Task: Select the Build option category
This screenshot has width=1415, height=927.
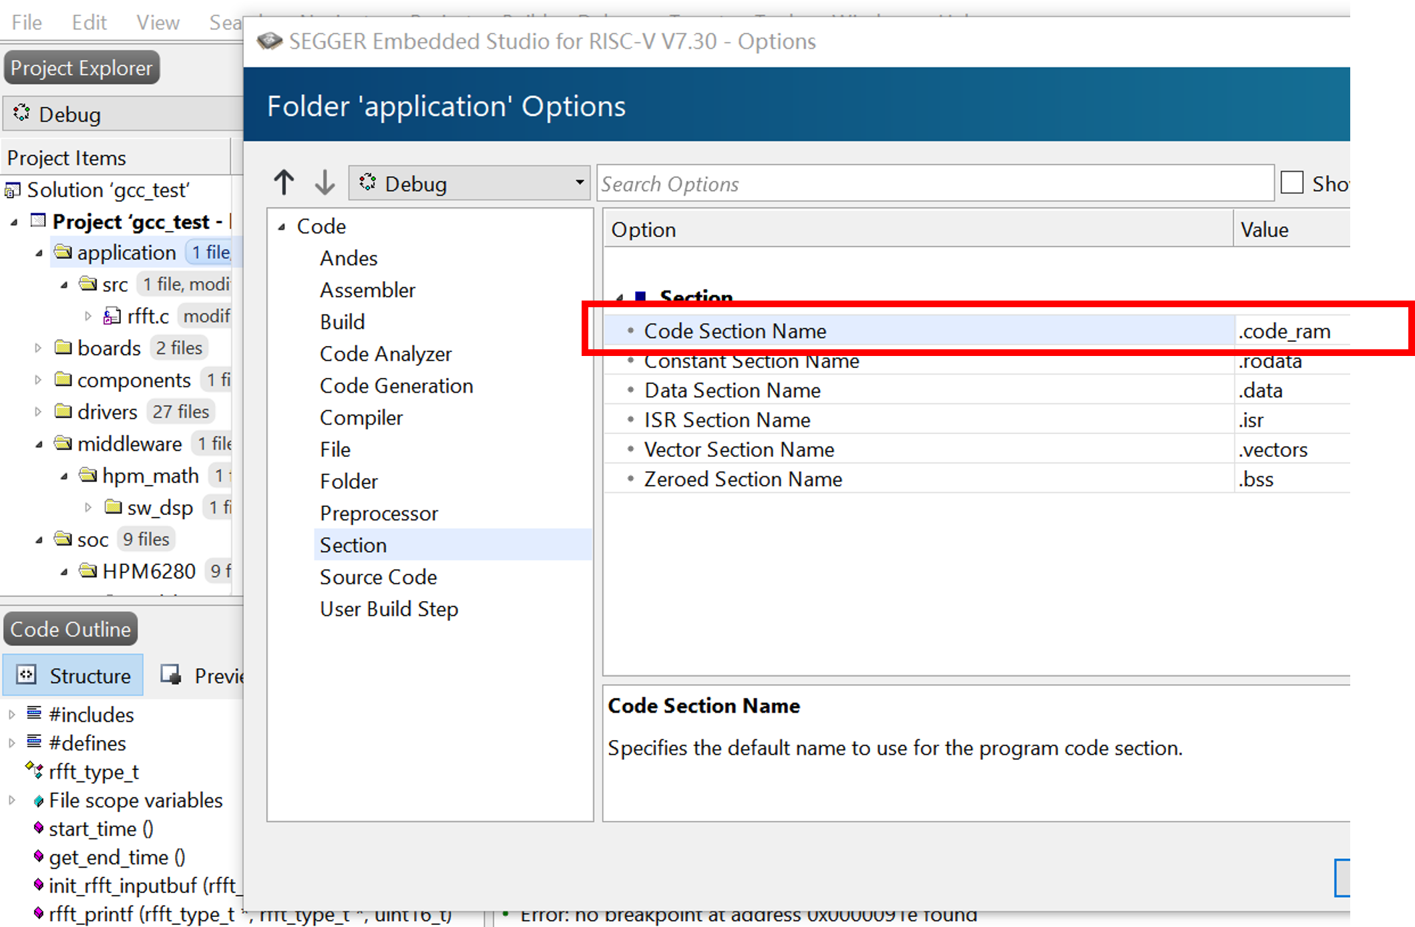Action: coord(342,322)
